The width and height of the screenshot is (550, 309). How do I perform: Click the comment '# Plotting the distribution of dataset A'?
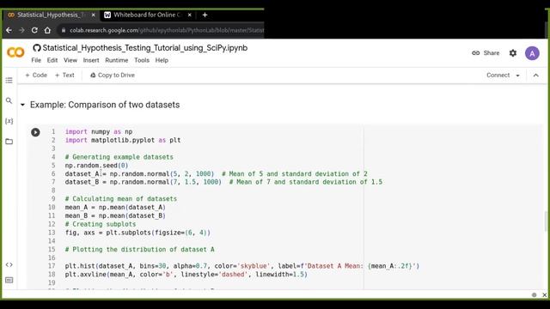click(139, 249)
